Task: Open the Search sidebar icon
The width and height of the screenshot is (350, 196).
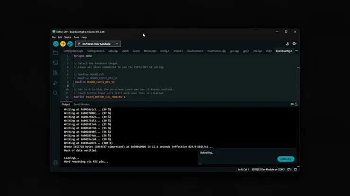Action: 55,93
